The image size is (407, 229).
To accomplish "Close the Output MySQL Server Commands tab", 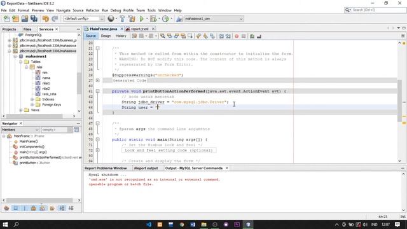I will [226, 168].
